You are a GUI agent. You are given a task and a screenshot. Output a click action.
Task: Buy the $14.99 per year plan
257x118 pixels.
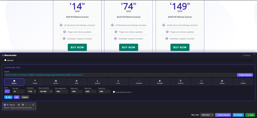click(77, 47)
